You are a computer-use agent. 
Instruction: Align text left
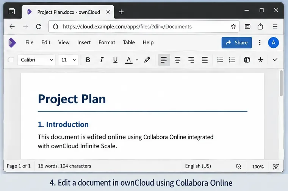164,60
